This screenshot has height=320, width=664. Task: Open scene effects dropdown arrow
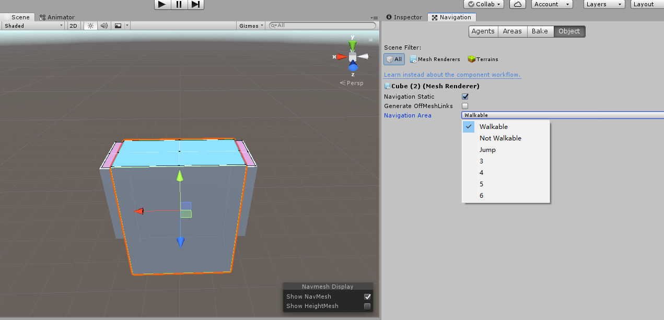(127, 26)
